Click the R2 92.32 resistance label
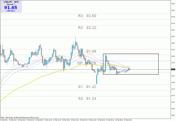176x121 pixels. tap(87, 28)
